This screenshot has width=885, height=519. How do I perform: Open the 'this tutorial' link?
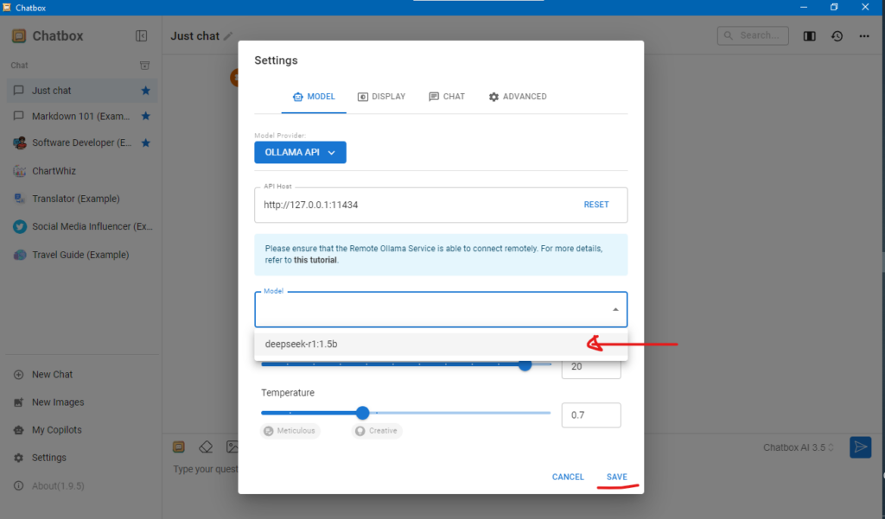point(315,260)
